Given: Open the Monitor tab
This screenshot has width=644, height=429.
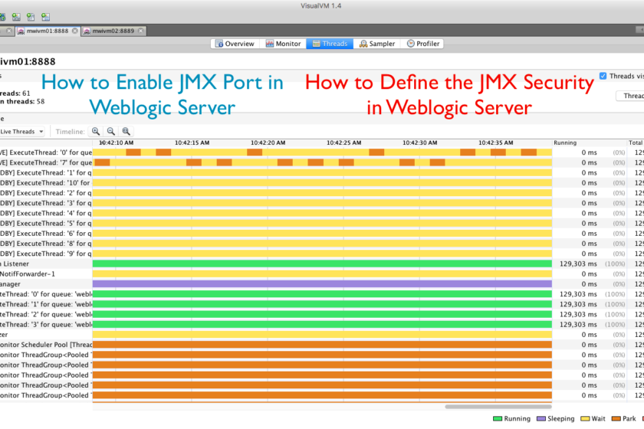Looking at the screenshot, I should tap(284, 44).
